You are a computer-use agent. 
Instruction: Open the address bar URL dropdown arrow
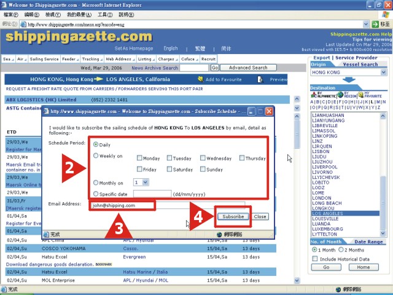tap(366, 24)
